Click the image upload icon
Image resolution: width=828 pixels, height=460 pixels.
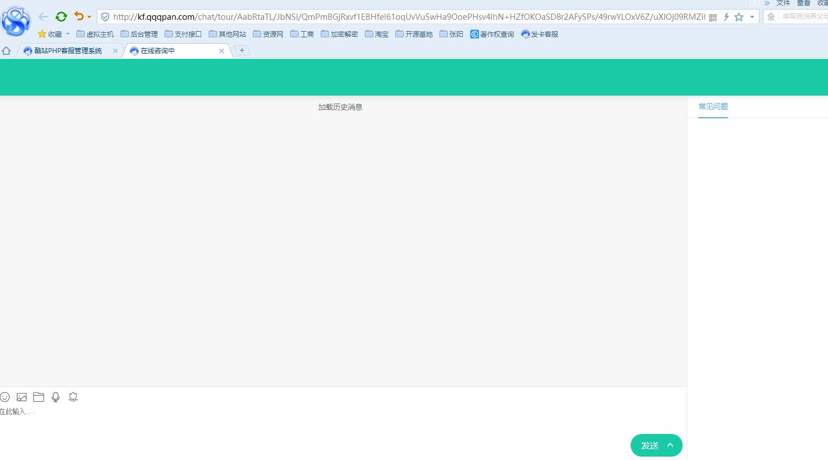21,397
